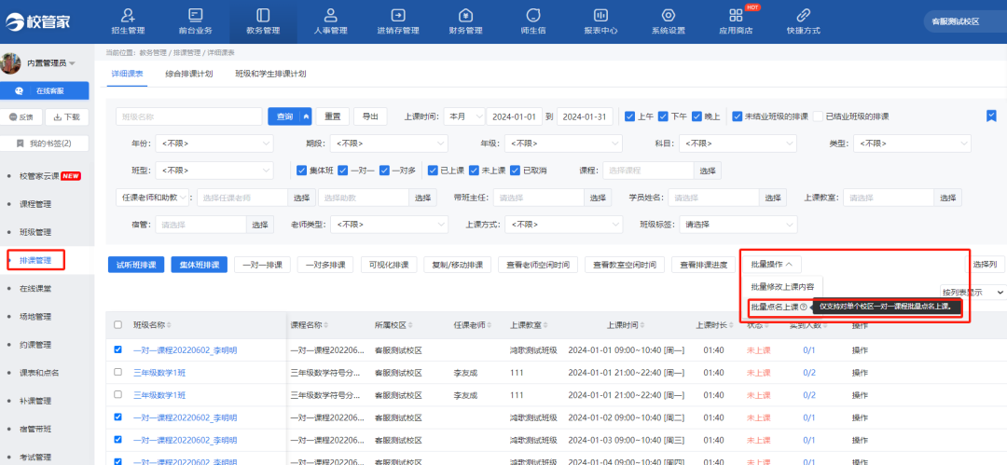Viewport: 1007px width, 465px height.
Task: Open the 年份 dropdown
Action: (x=214, y=144)
